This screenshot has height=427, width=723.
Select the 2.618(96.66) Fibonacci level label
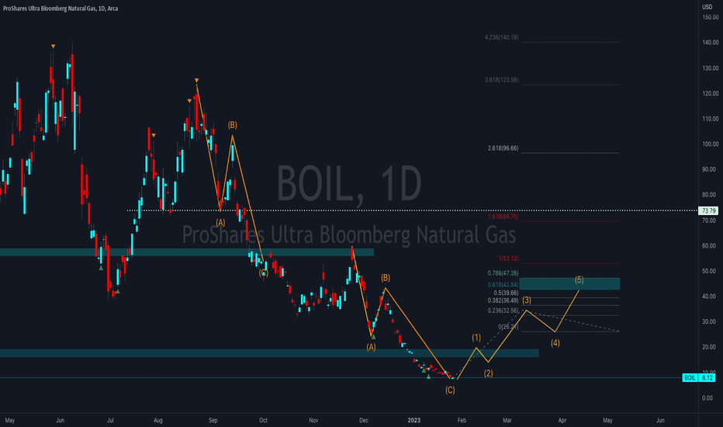coord(503,148)
